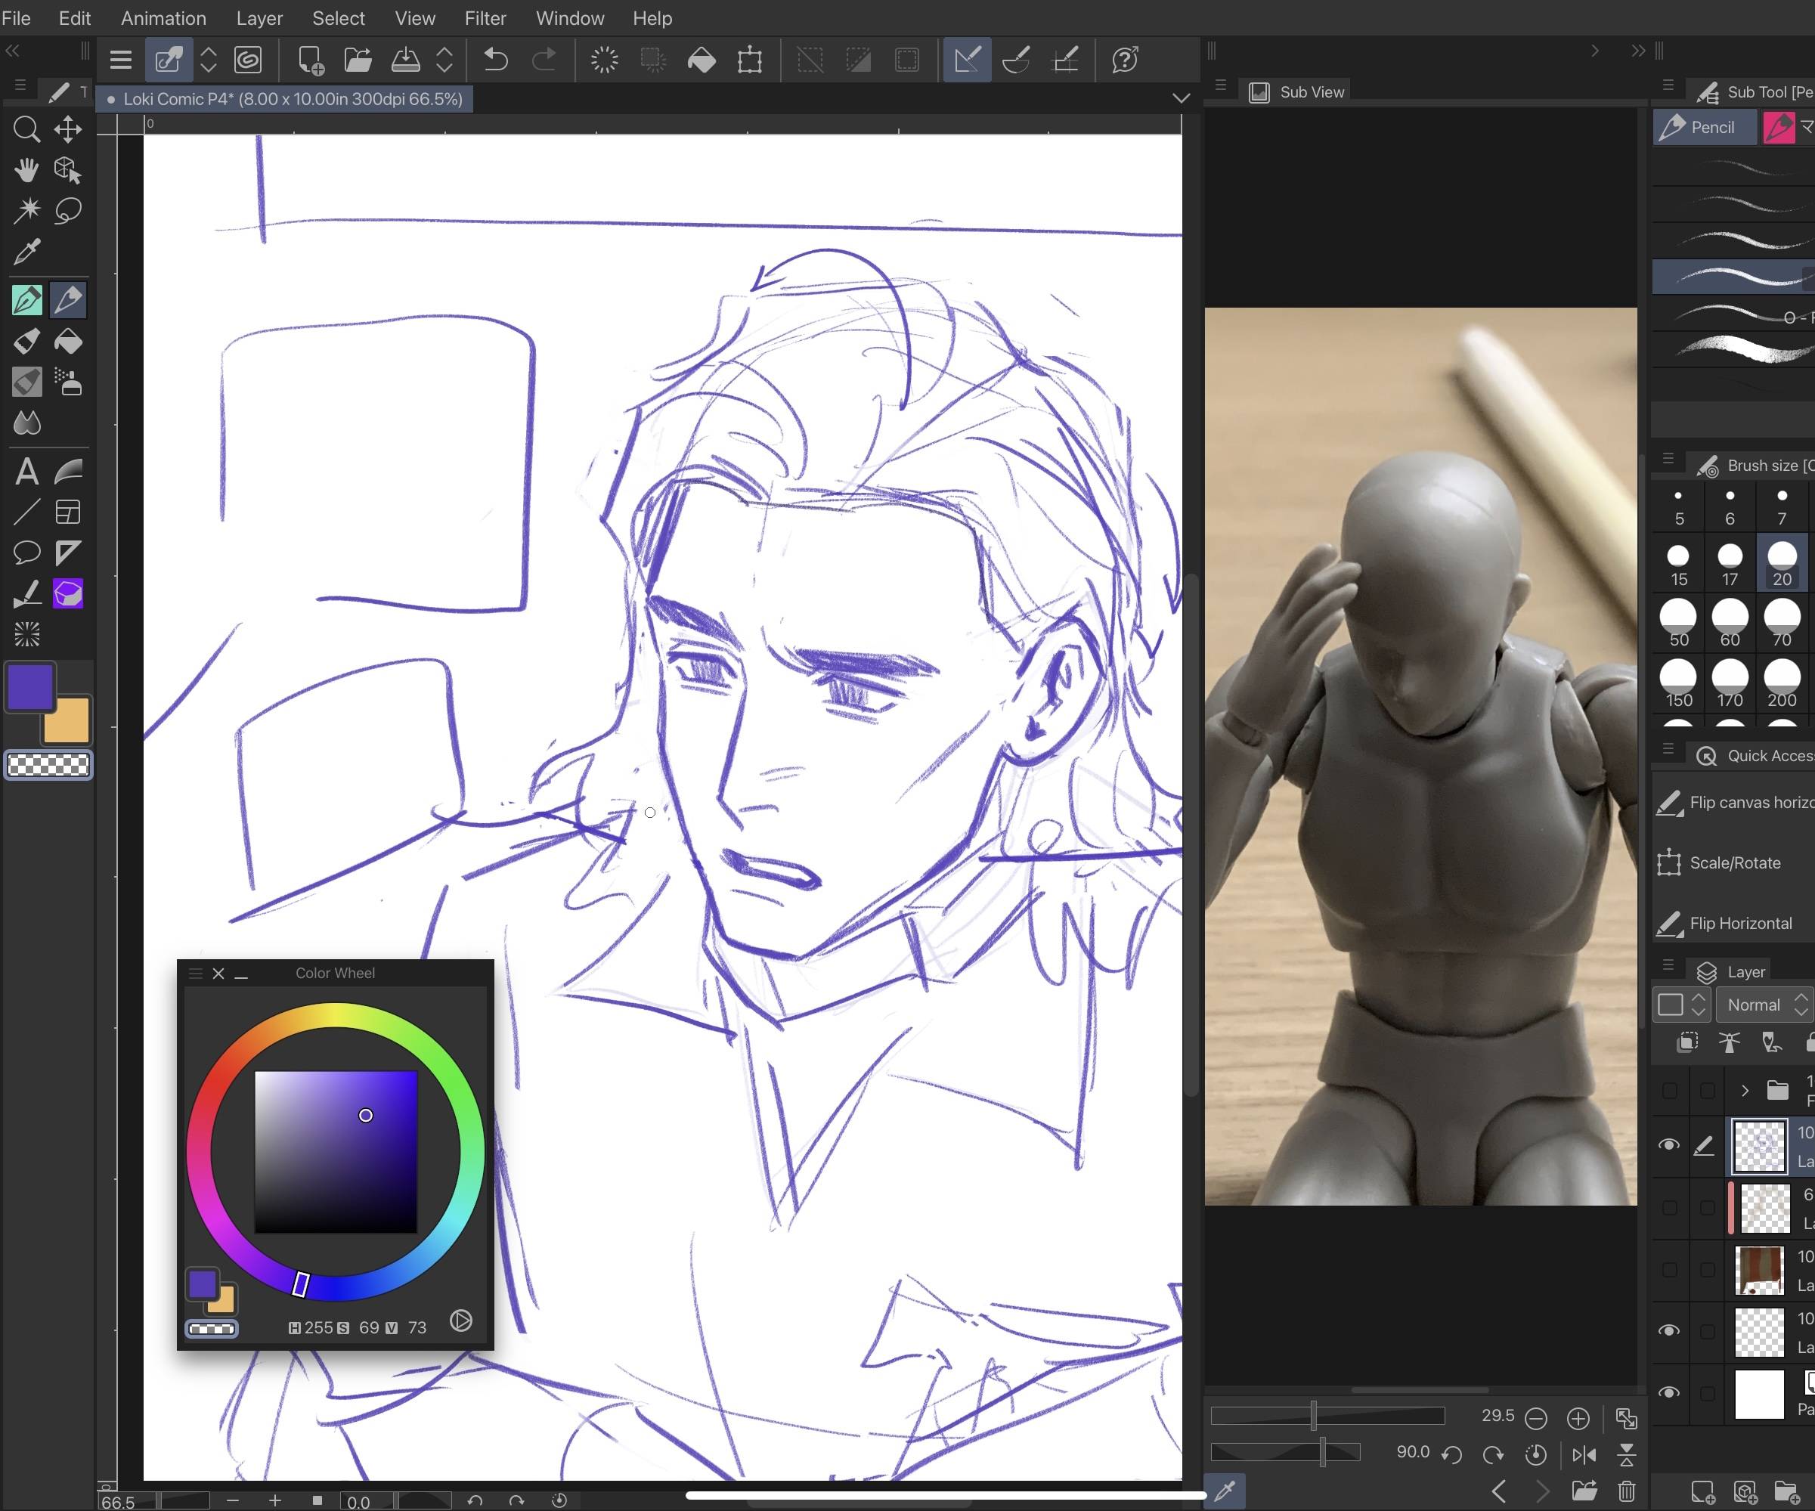The image size is (1815, 1511).
Task: Toggle Snap to ruler in the command bar
Action: [x=966, y=60]
